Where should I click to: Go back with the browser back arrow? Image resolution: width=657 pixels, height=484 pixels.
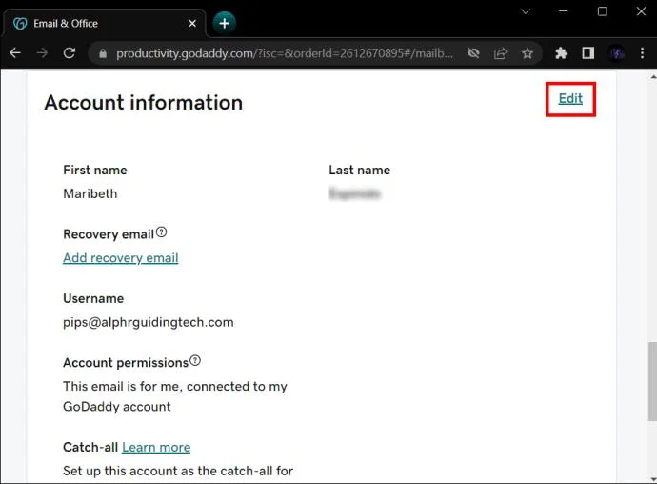pos(15,52)
